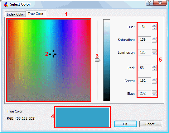
Task: Decrease the Saturation spinner value
Action: pyautogui.click(x=154, y=41)
